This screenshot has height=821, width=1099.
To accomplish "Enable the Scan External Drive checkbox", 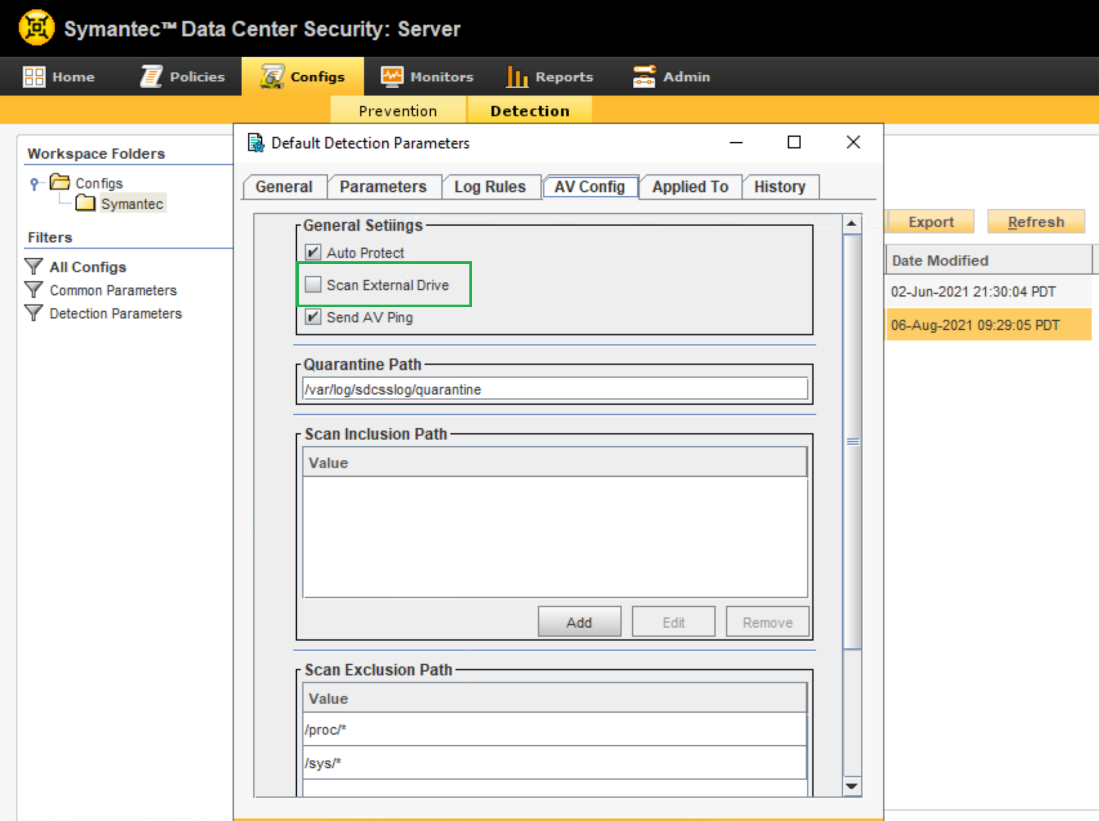I will click(x=313, y=284).
